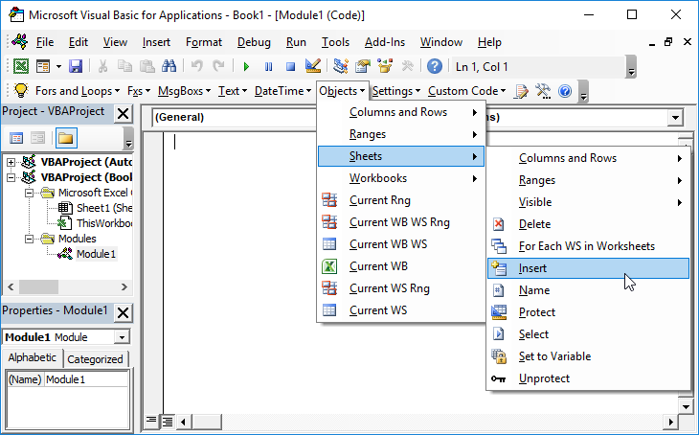Open the Design Mode icon

312,66
